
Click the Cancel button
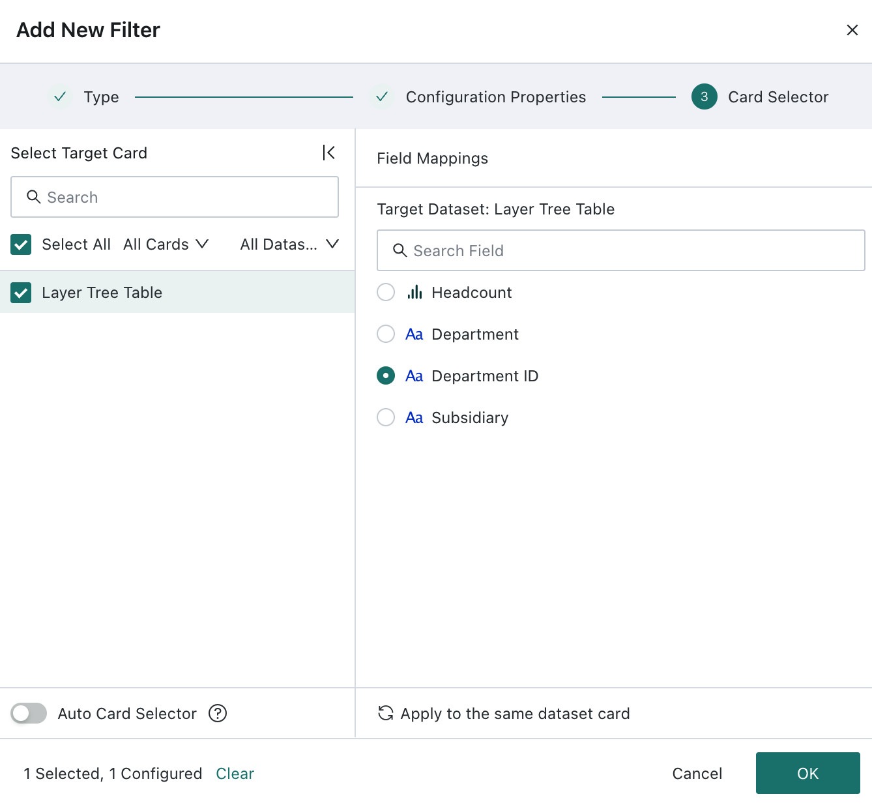(x=697, y=773)
